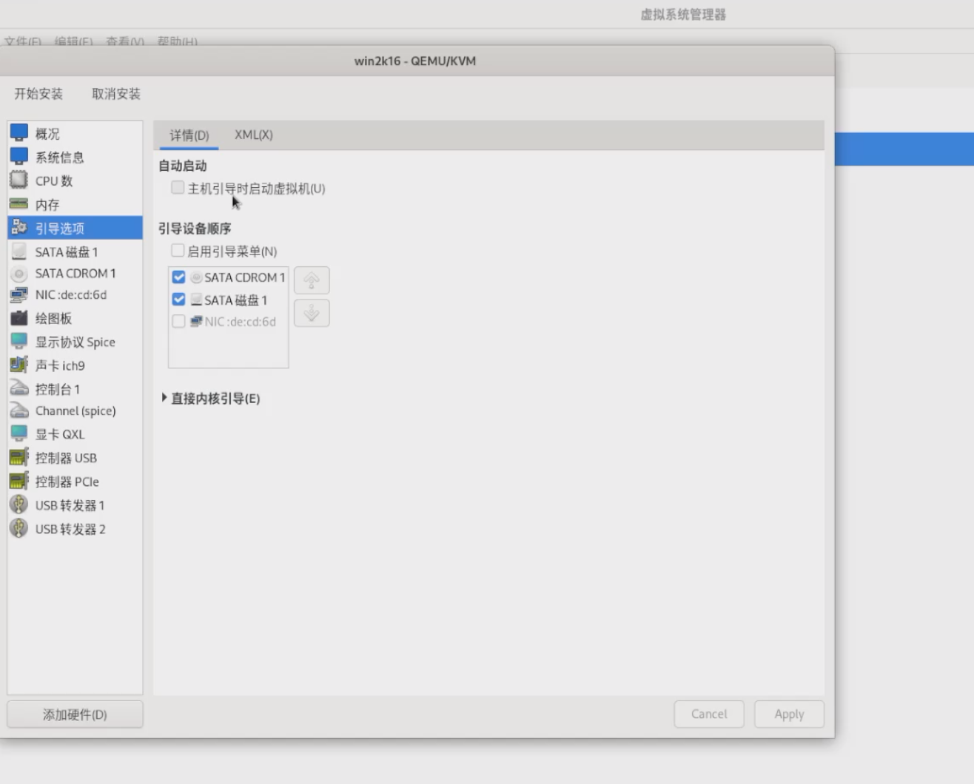Enable 主机引导时启动虚拟机 autostart checkbox

[x=178, y=188]
